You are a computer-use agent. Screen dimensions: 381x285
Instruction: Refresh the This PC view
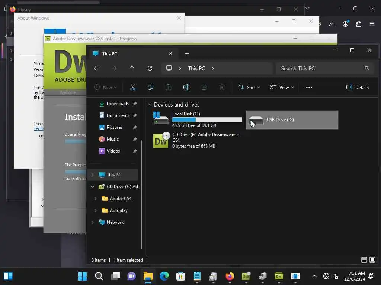150,68
